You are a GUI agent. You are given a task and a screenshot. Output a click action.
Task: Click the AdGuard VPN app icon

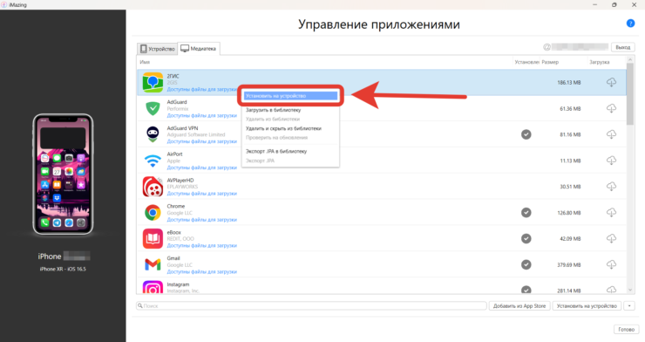tap(153, 134)
